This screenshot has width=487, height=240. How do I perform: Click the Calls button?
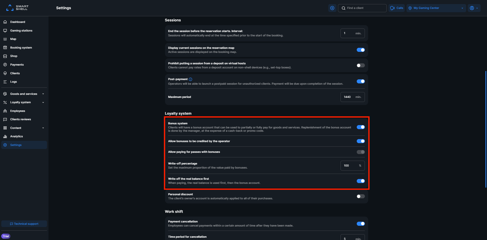click(397, 8)
